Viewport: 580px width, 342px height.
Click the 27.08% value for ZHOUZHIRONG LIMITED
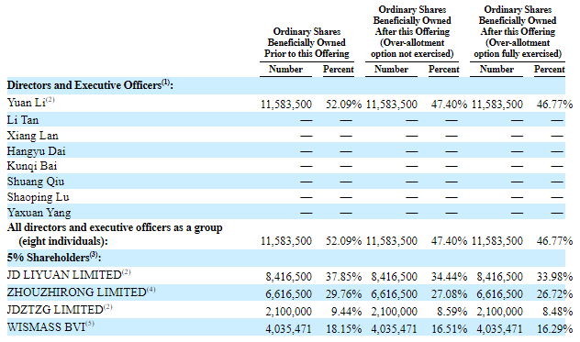coord(449,294)
